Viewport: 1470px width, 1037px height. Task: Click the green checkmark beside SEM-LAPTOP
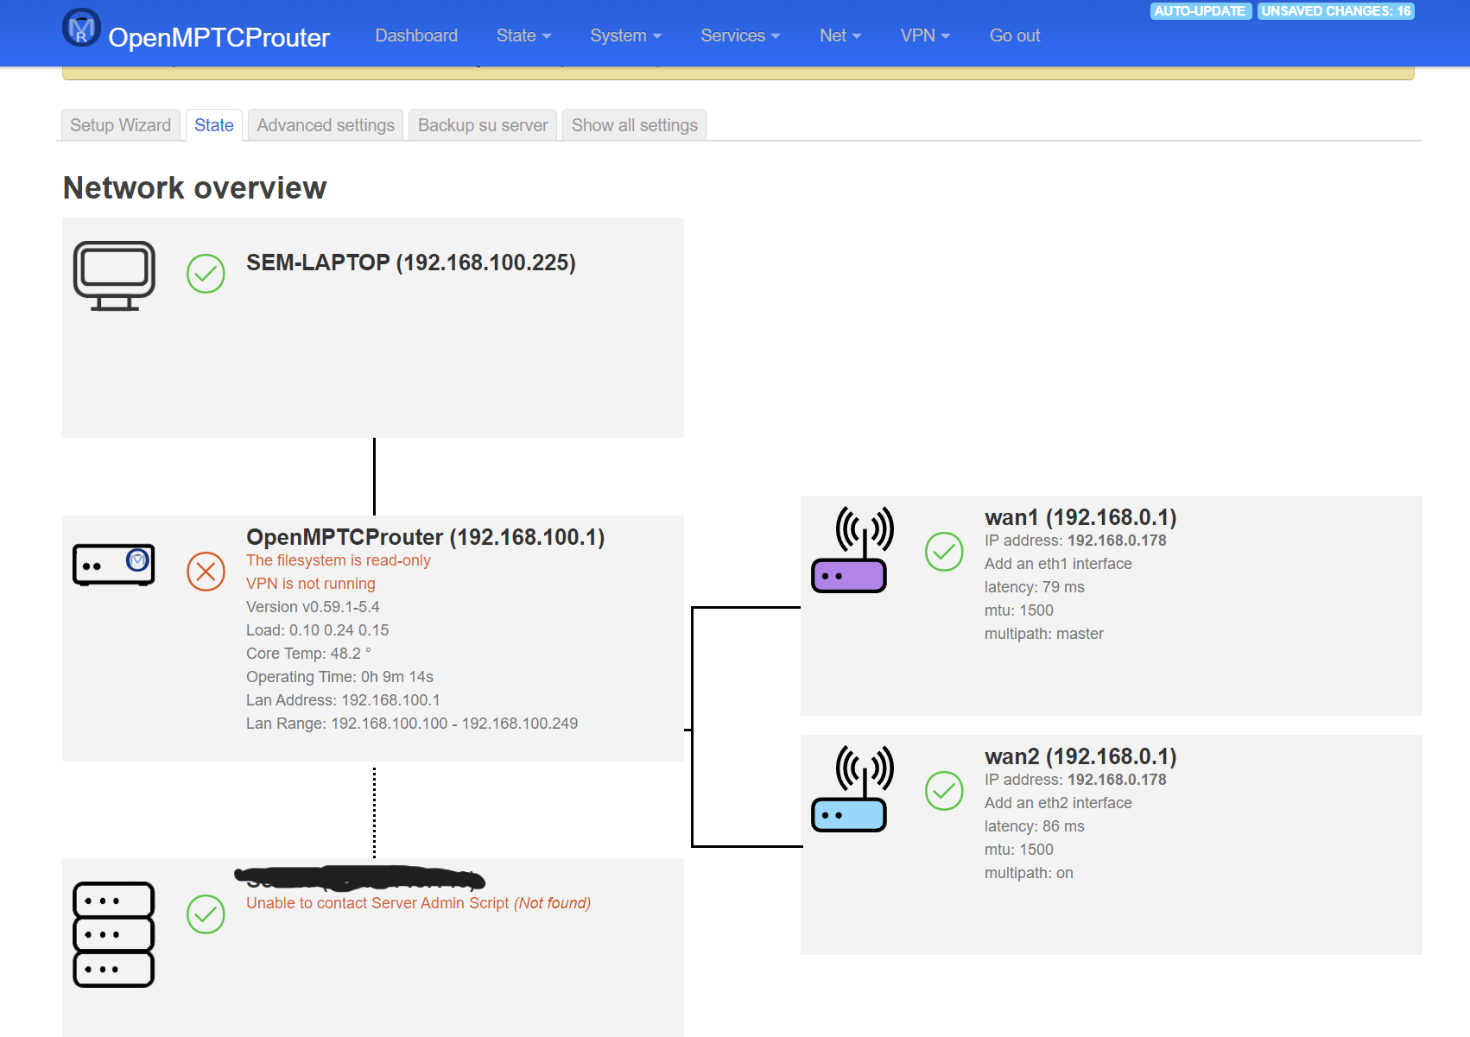[x=206, y=274]
